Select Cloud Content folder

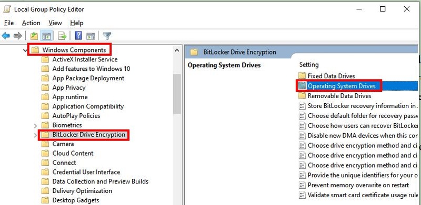73,153
